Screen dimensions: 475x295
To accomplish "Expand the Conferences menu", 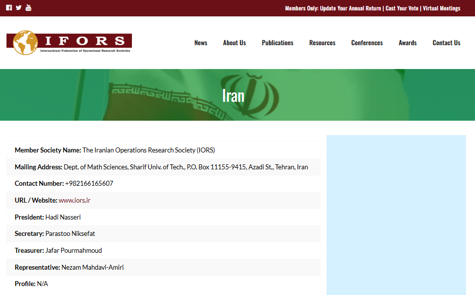I will tap(367, 43).
